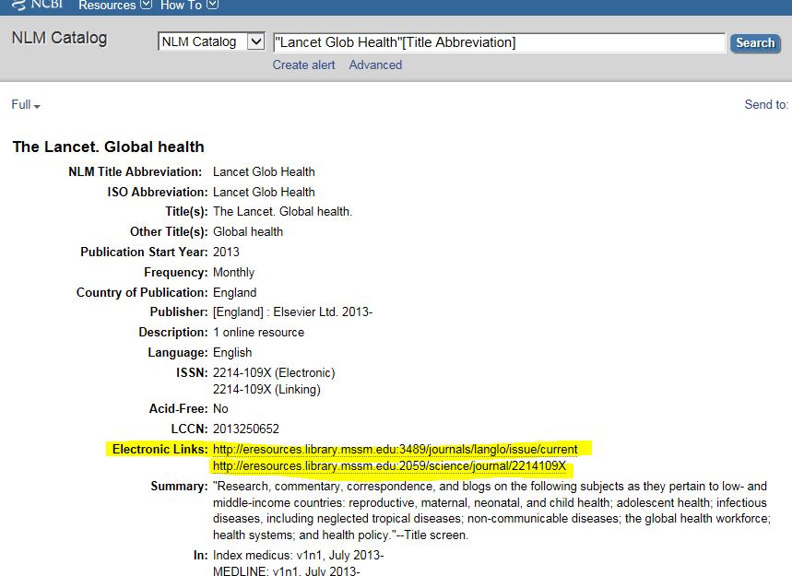Open the Create alert link
This screenshot has width=792, height=576.
coord(303,65)
